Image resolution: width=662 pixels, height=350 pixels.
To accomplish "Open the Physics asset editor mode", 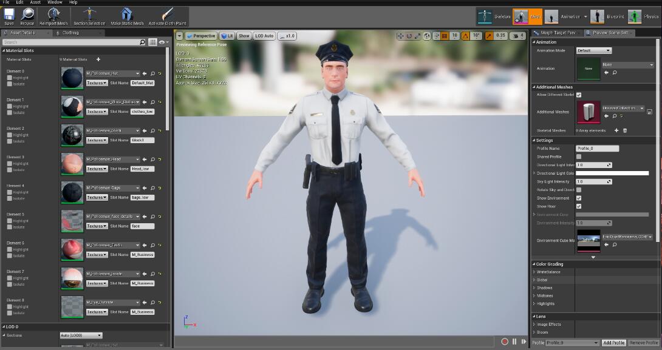I will [635, 16].
